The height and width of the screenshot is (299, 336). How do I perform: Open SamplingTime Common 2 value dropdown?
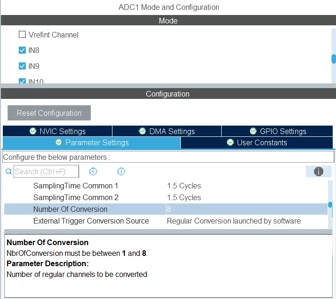tap(246, 197)
